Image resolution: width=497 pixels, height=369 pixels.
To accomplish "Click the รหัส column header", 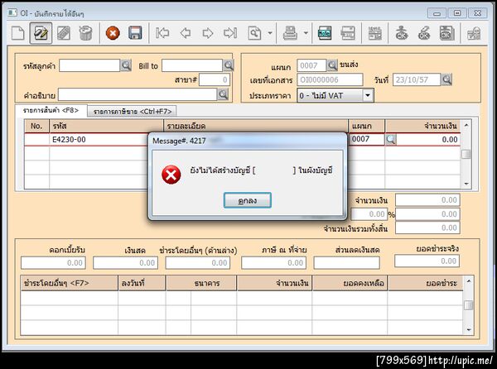I will 106,126.
